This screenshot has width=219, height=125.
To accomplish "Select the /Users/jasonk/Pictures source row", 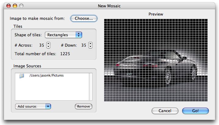I will click(52, 76).
